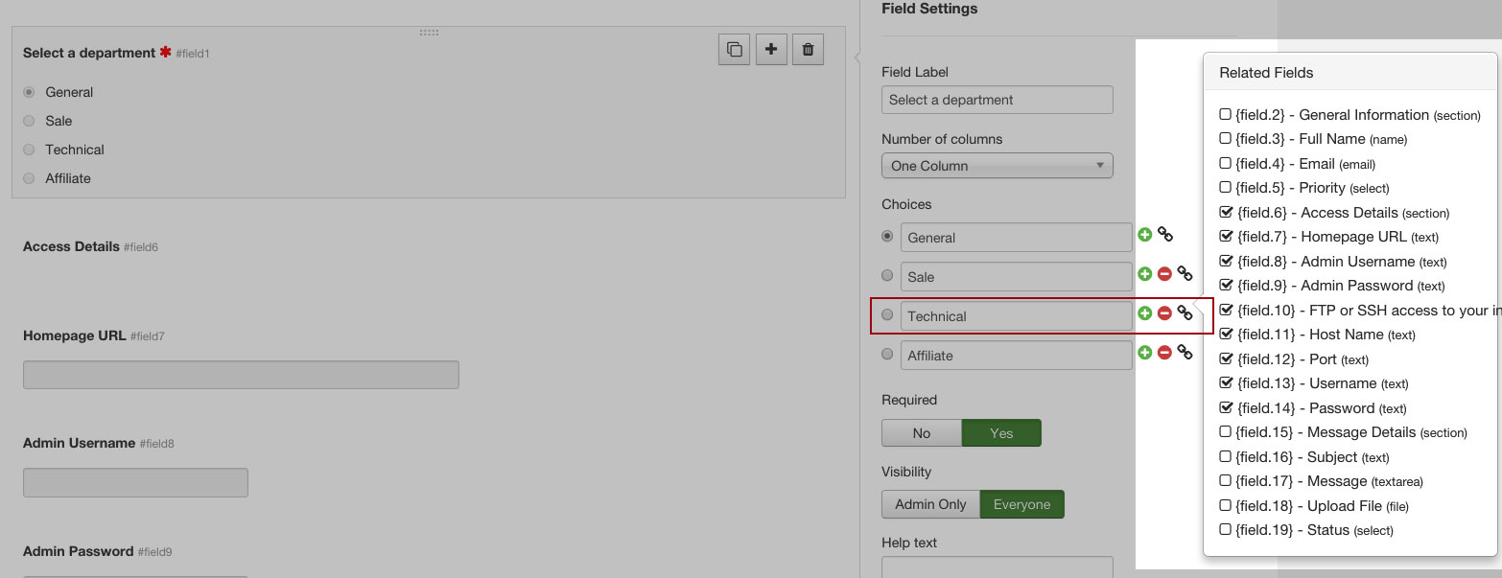Add choice after General with green plus
Viewport: 1502px width, 578px height.
[1144, 235]
